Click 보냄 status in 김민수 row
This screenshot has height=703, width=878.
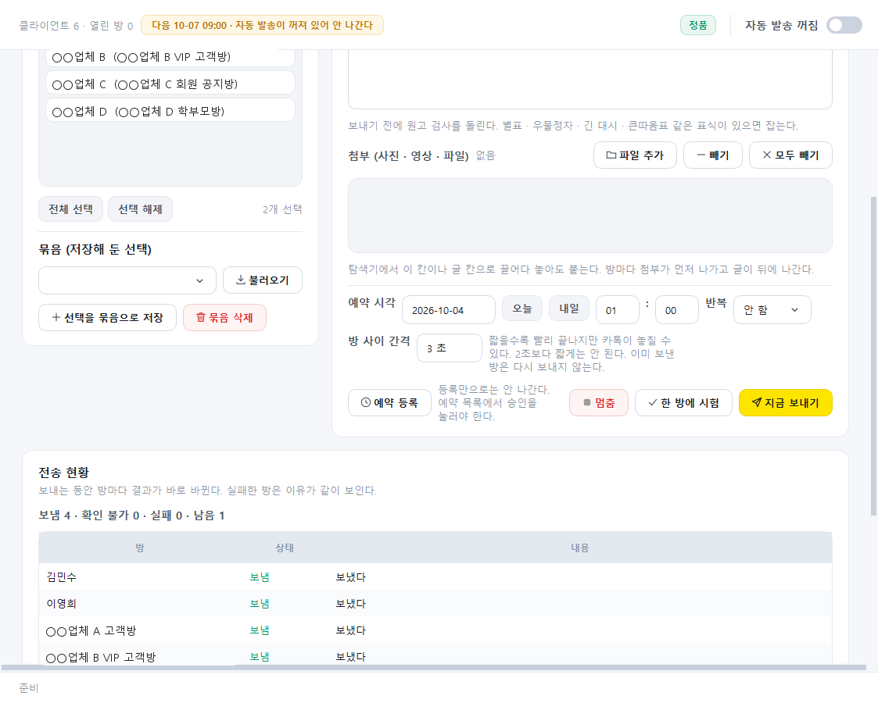(x=260, y=577)
